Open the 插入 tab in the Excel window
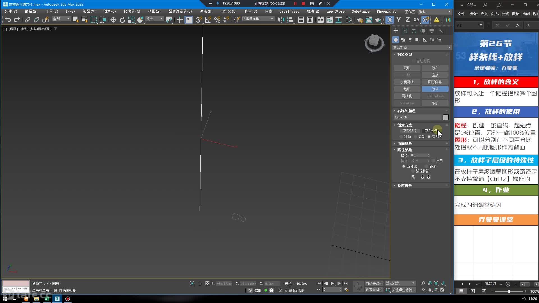 click(x=484, y=14)
